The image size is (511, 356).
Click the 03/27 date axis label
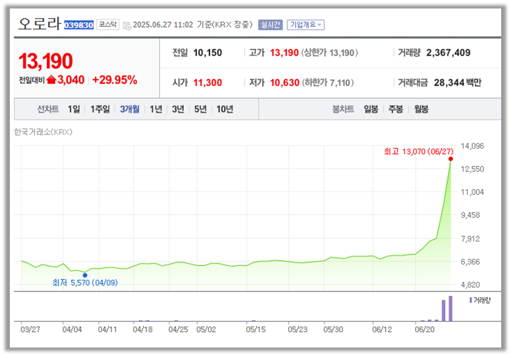[30, 330]
